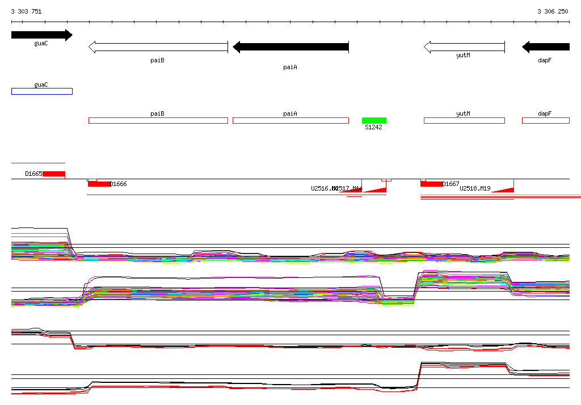Click the S1242 label text

click(373, 127)
